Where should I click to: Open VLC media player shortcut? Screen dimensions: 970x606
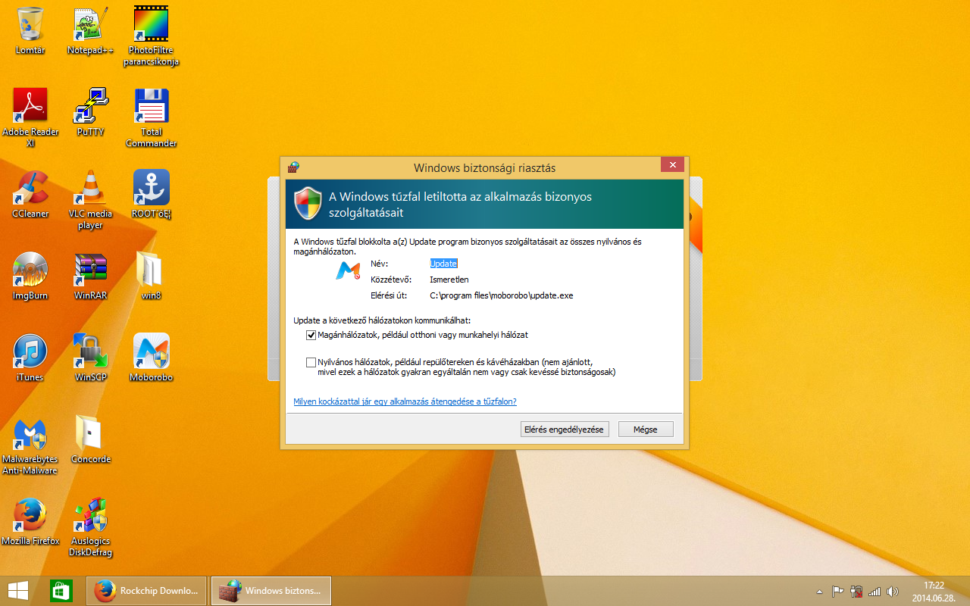pyautogui.click(x=90, y=188)
